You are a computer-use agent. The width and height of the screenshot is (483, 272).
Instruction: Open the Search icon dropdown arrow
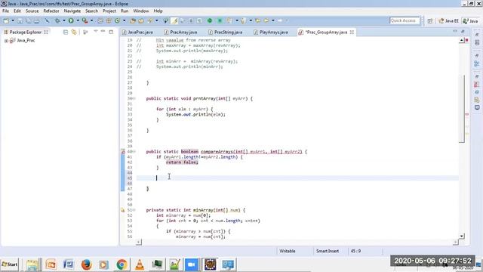tap(157, 20)
